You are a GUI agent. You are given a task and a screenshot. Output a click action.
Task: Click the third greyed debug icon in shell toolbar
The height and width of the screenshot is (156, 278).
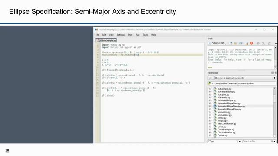(269, 43)
